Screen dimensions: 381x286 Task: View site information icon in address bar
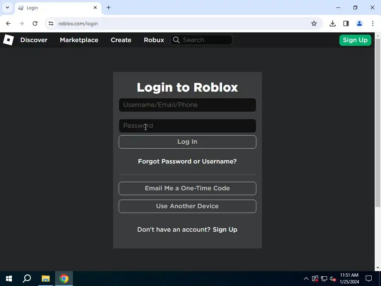pos(51,23)
